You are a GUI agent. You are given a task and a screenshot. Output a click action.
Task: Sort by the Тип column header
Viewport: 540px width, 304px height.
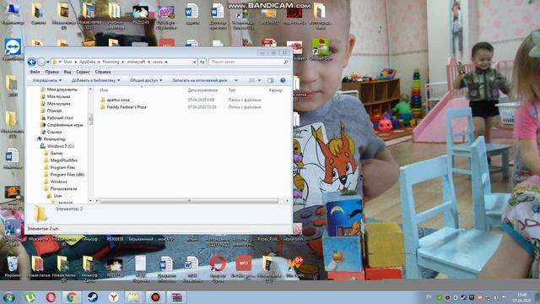232,90
